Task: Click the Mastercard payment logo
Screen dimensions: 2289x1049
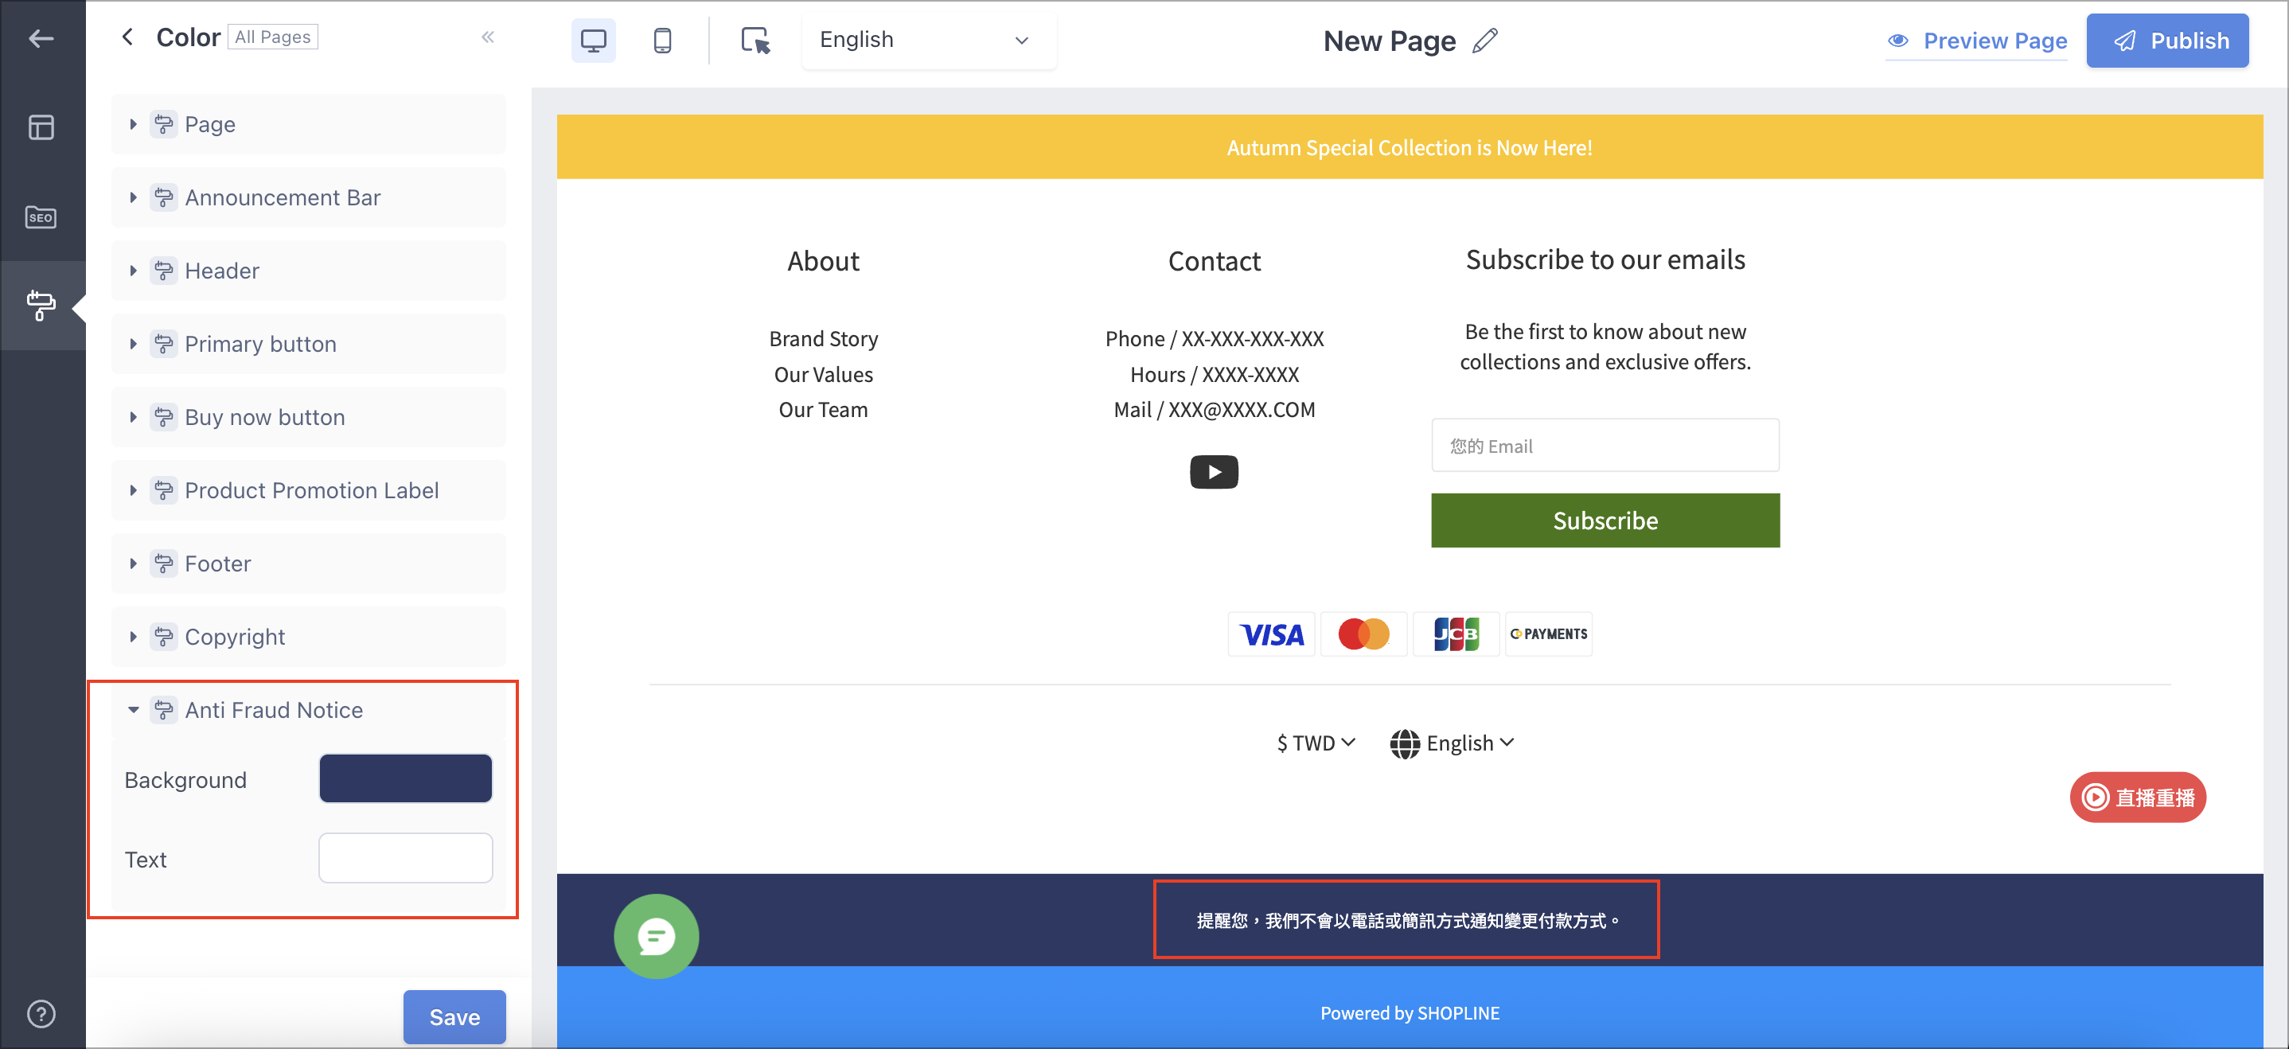Action: pos(1363,634)
